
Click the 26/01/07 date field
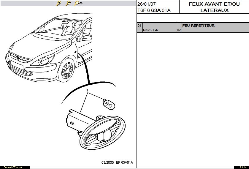(146, 4)
